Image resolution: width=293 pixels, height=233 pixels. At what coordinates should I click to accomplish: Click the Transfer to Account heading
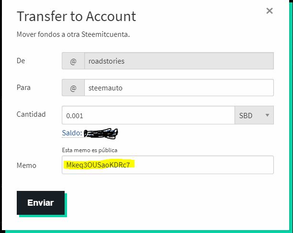77,16
